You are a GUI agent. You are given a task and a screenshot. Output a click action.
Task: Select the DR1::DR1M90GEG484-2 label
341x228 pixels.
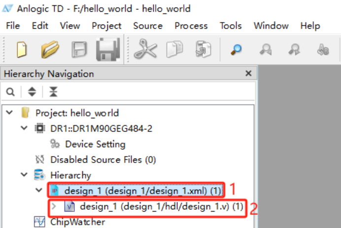coord(102,129)
